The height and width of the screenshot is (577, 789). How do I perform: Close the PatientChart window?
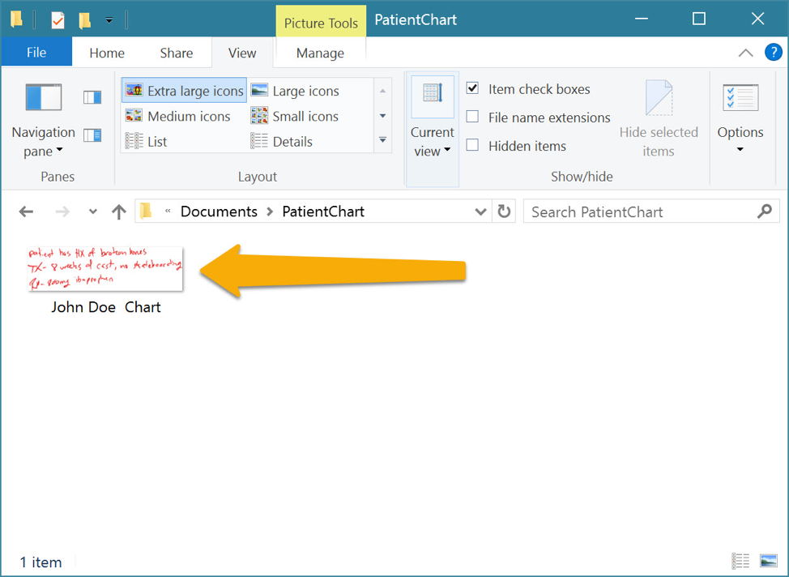point(757,19)
